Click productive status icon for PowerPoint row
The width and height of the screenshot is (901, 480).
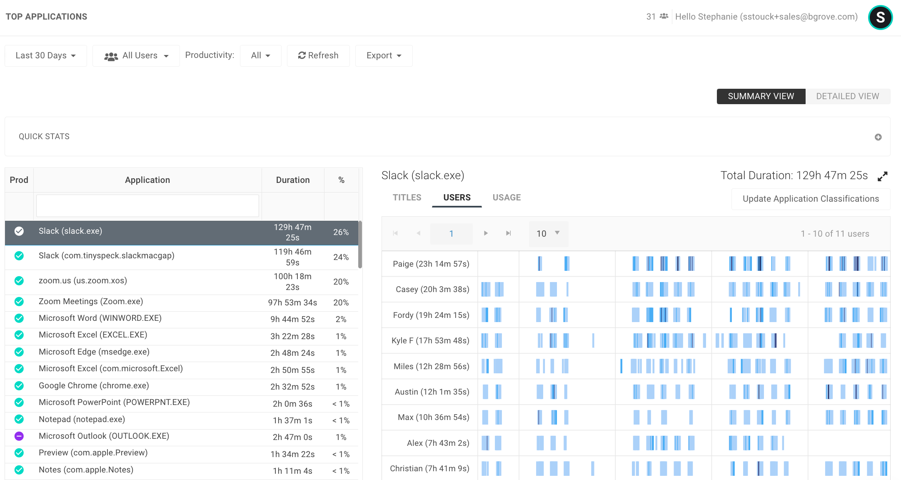[19, 402]
